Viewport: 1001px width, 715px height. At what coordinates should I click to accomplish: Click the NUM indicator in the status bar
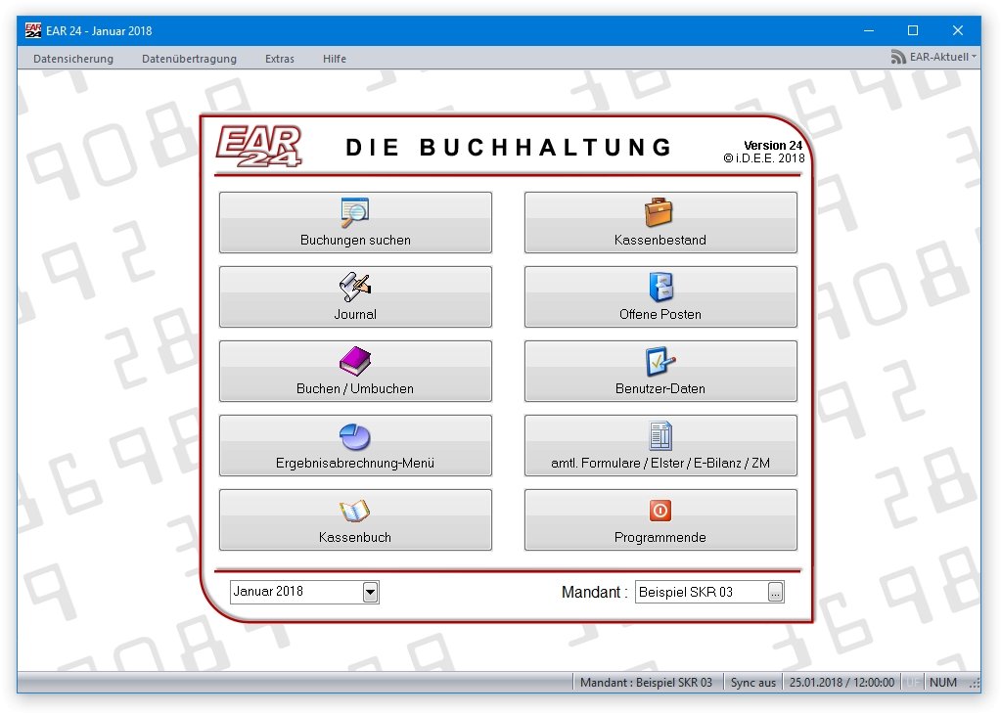coord(943,683)
